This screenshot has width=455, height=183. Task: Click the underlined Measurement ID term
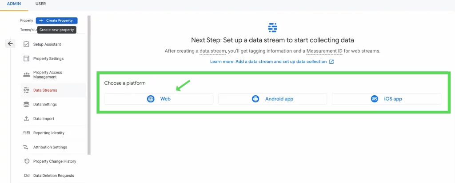click(x=324, y=51)
